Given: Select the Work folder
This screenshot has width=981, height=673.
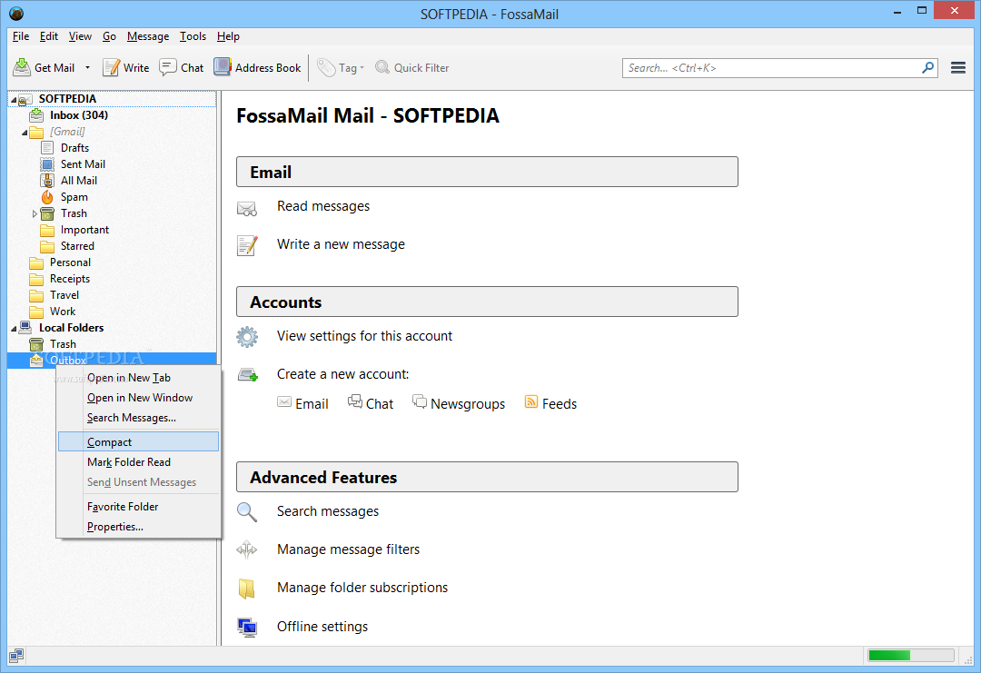Looking at the screenshot, I should coord(63,311).
